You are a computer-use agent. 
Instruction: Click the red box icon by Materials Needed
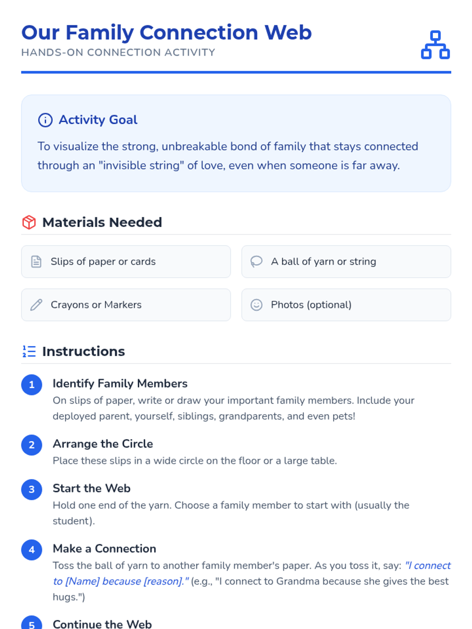tap(29, 223)
